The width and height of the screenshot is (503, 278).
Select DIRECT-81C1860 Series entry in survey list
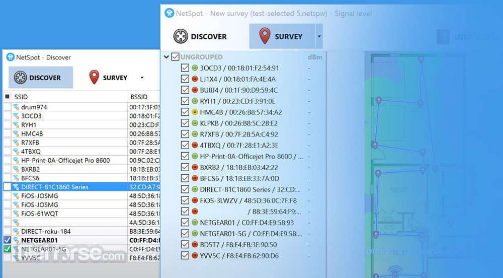pos(250,189)
